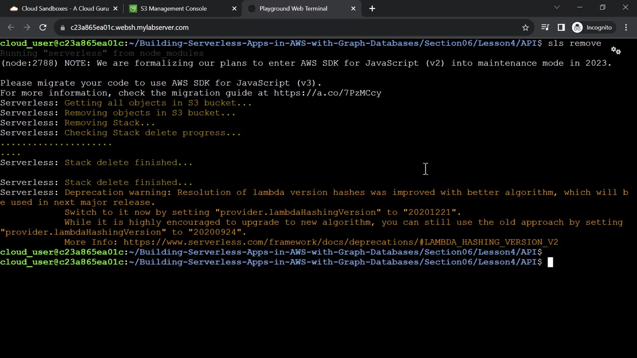Go back using the back arrow
The width and height of the screenshot is (637, 358).
click(11, 27)
